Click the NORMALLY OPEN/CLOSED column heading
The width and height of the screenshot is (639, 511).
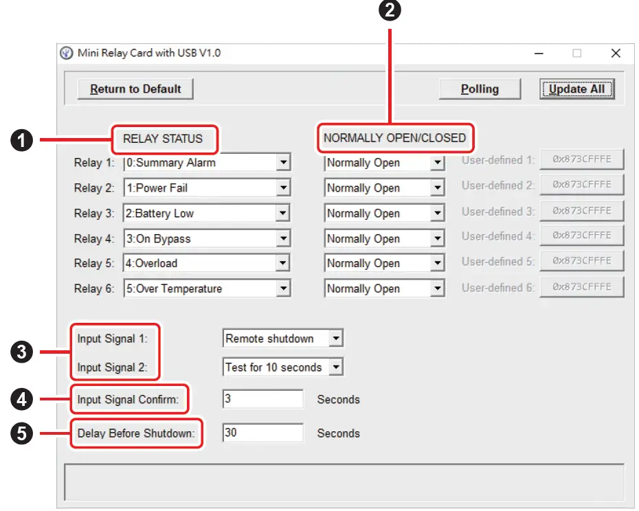click(394, 138)
